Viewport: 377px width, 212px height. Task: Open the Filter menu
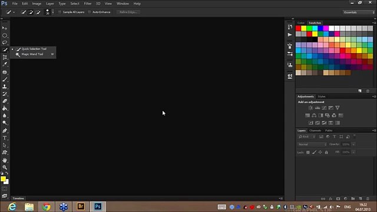point(88,4)
